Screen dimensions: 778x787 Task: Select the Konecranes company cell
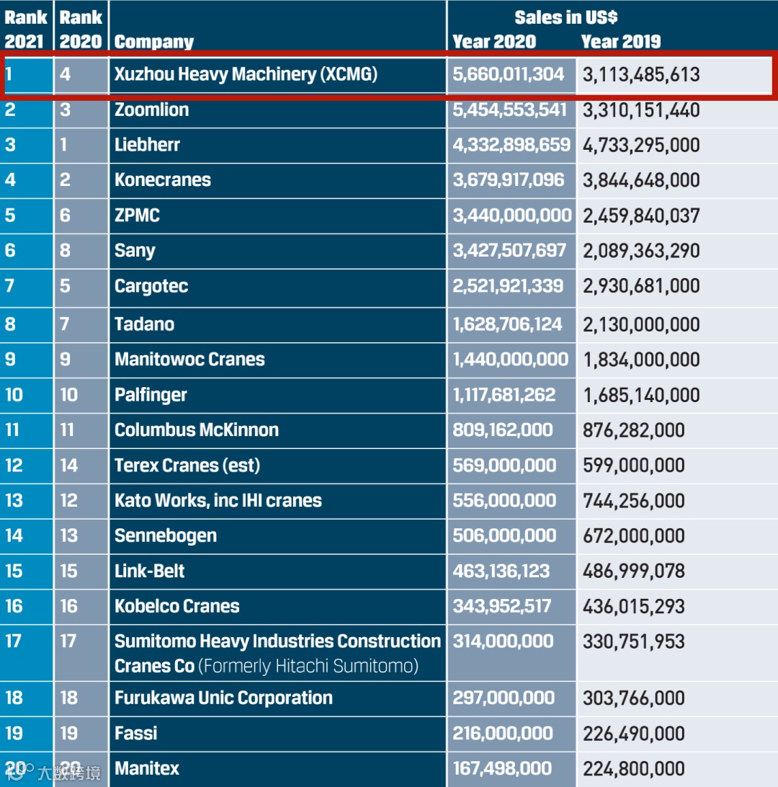tap(277, 180)
